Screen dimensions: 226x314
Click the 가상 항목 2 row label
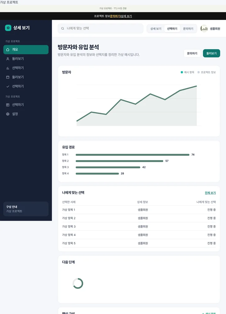click(x=69, y=218)
